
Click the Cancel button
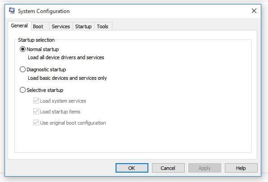pos(168,168)
